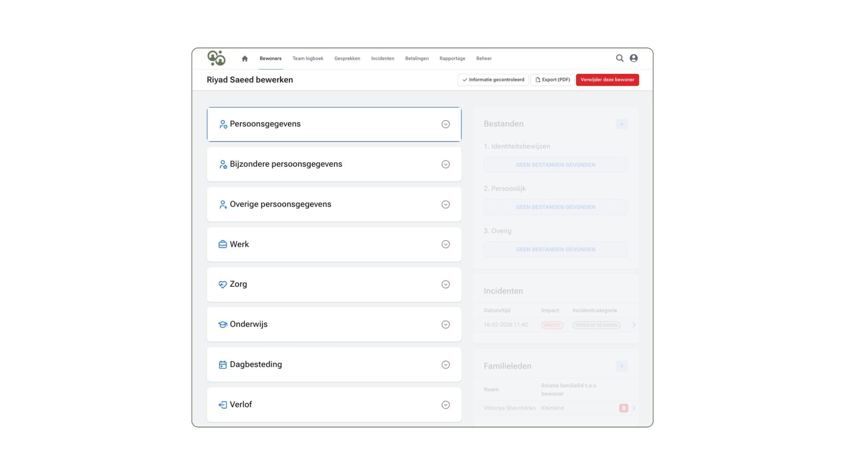Go to the home icon in navbar

[x=245, y=58]
